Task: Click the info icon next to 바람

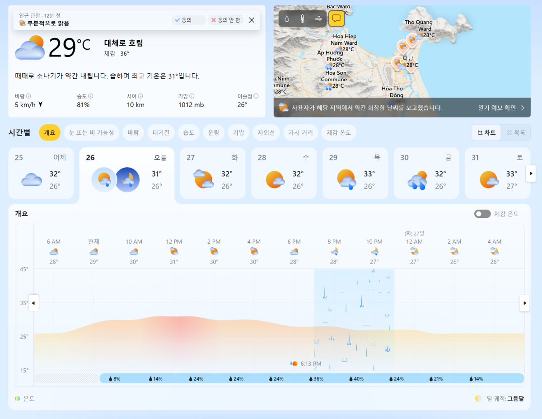Action: click(28, 96)
